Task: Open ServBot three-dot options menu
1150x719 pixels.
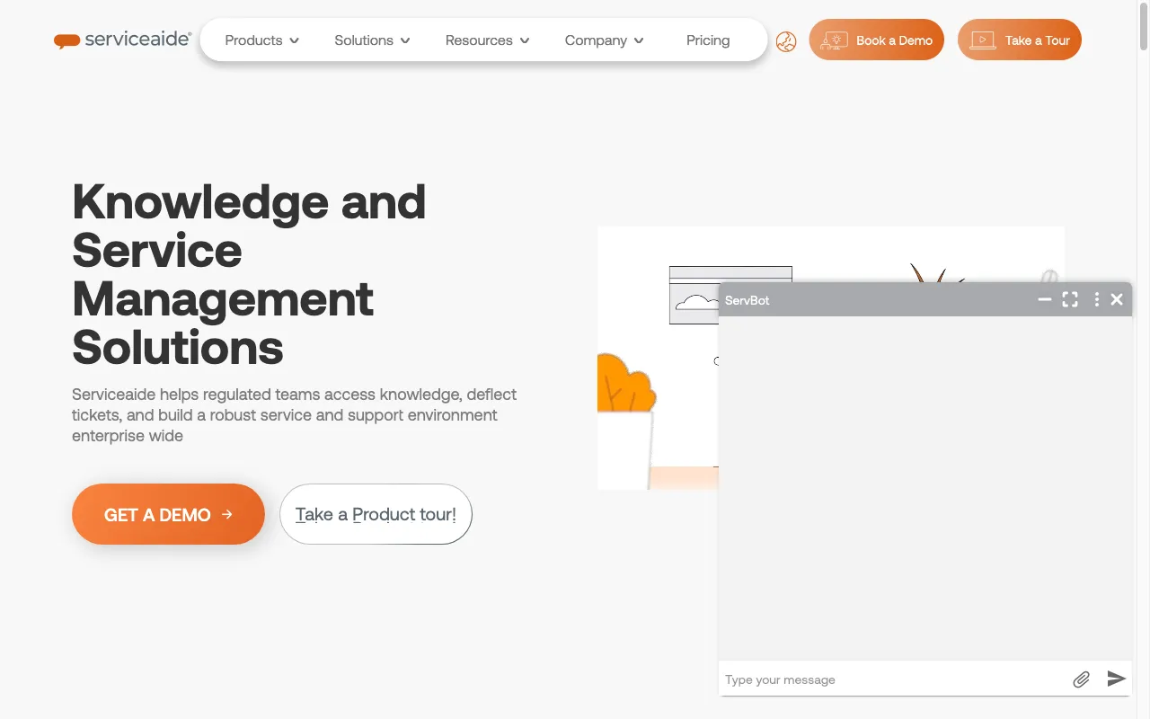Action: (1096, 299)
